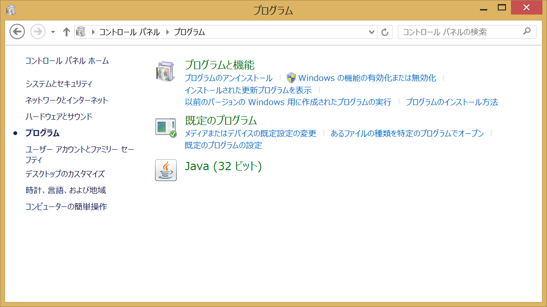Open the recent locations dropdown arrow
Screen dimensions: 547x307
pos(53,32)
